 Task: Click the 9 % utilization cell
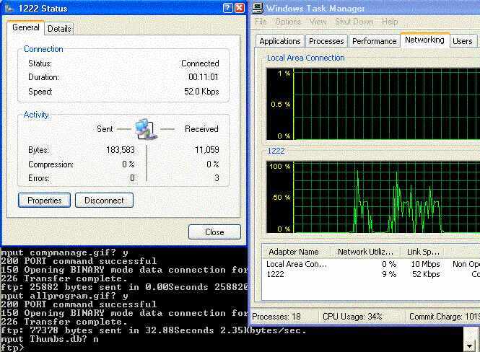(389, 274)
